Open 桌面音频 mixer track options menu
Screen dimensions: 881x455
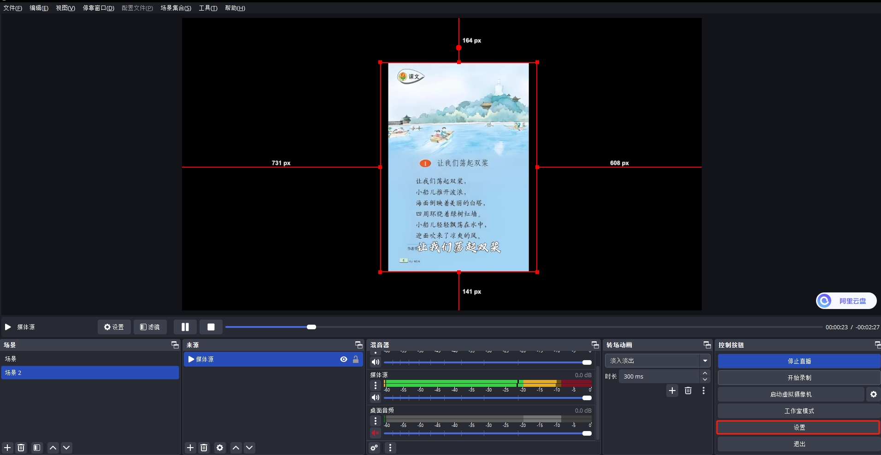point(376,420)
